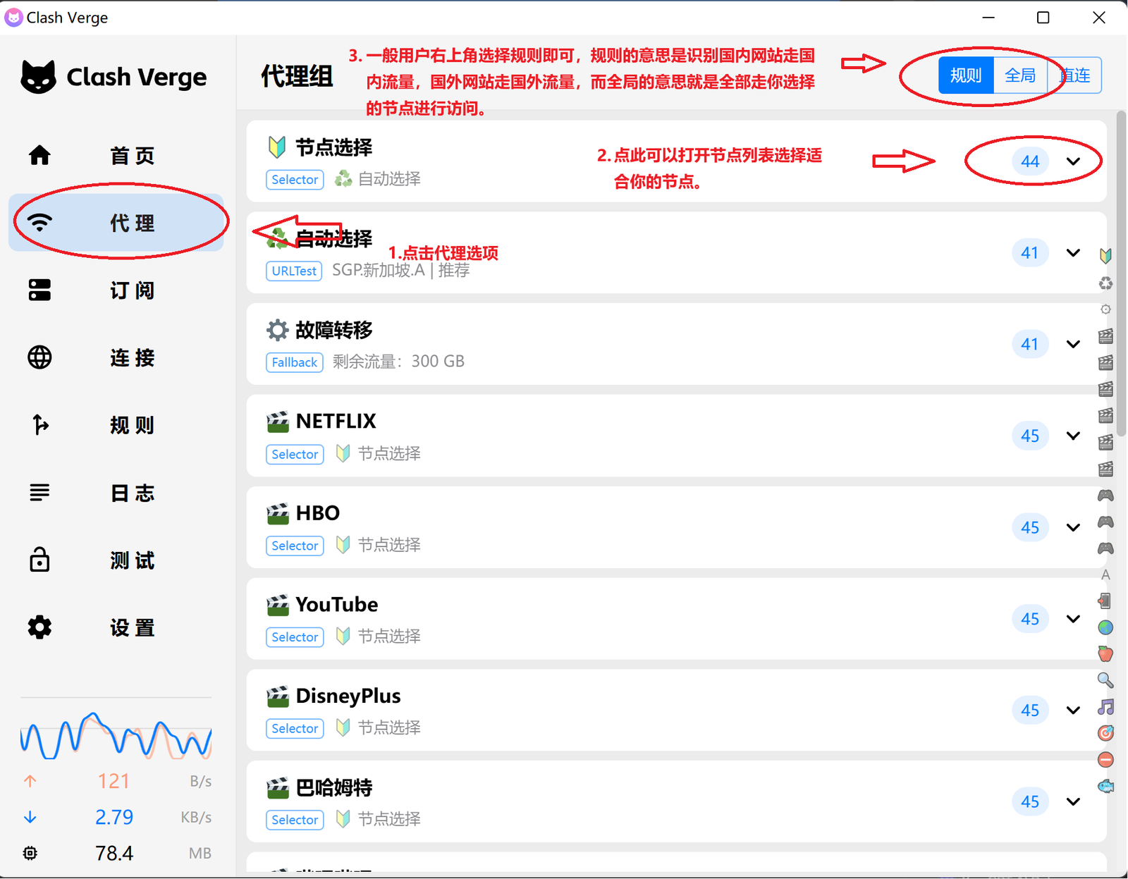Click the node count 41 on 自动选择
The width and height of the screenshot is (1128, 879).
1030,253
